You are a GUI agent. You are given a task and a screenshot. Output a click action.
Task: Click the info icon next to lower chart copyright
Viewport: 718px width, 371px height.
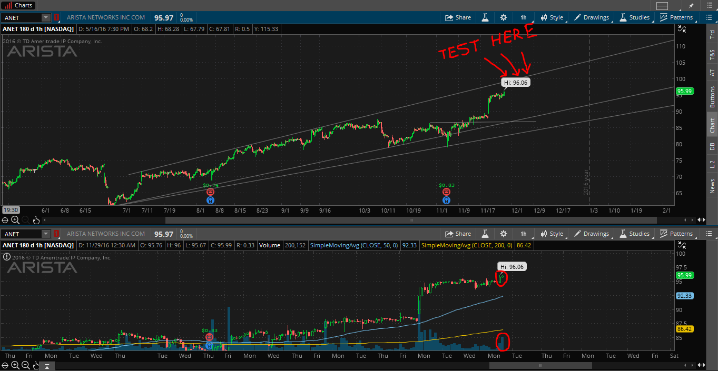click(6, 257)
